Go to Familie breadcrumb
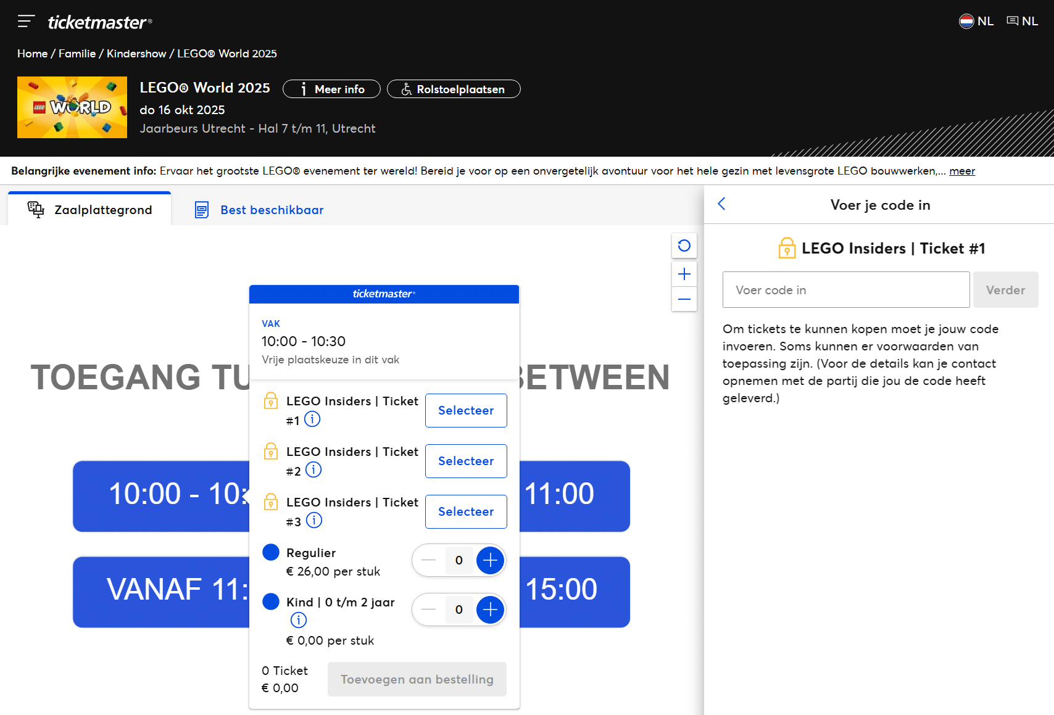 (77, 54)
